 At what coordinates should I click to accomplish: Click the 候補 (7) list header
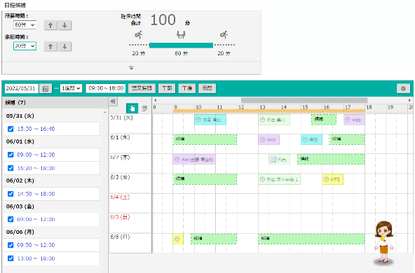[55, 102]
